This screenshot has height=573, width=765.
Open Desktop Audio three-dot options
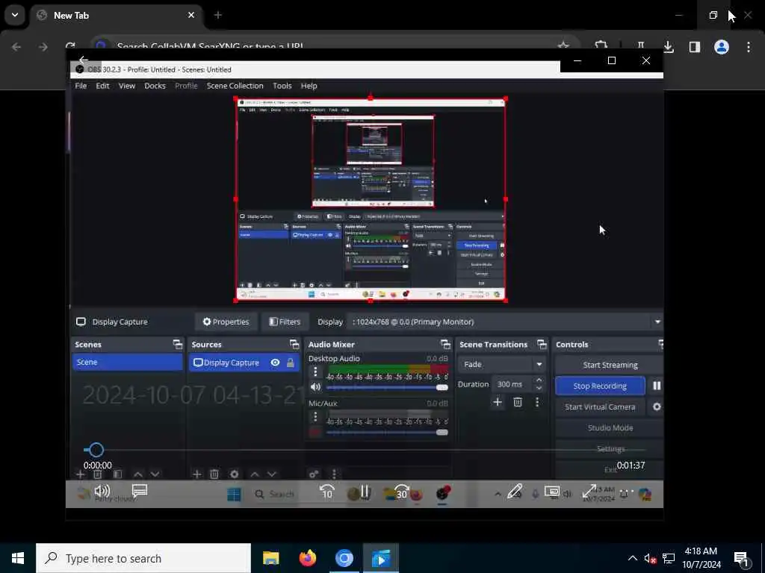315,372
